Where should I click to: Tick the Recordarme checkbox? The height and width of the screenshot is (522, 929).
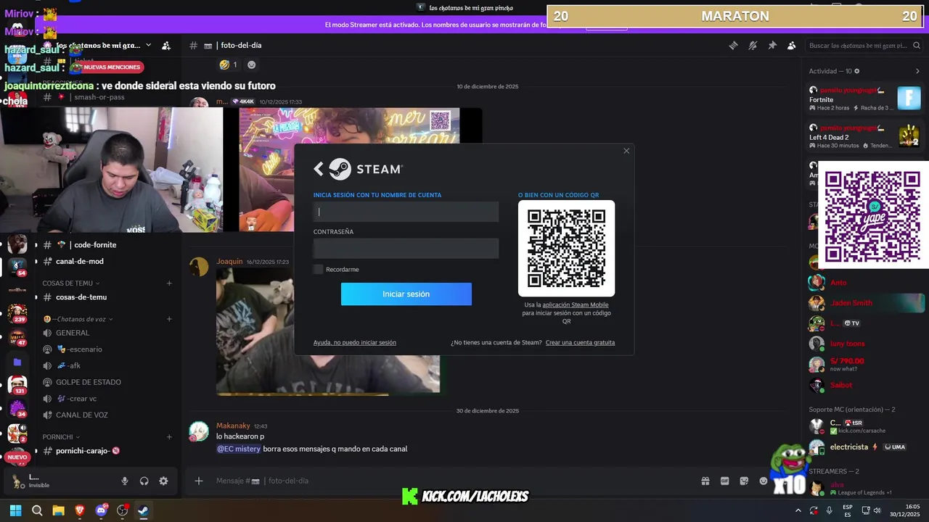click(x=318, y=270)
